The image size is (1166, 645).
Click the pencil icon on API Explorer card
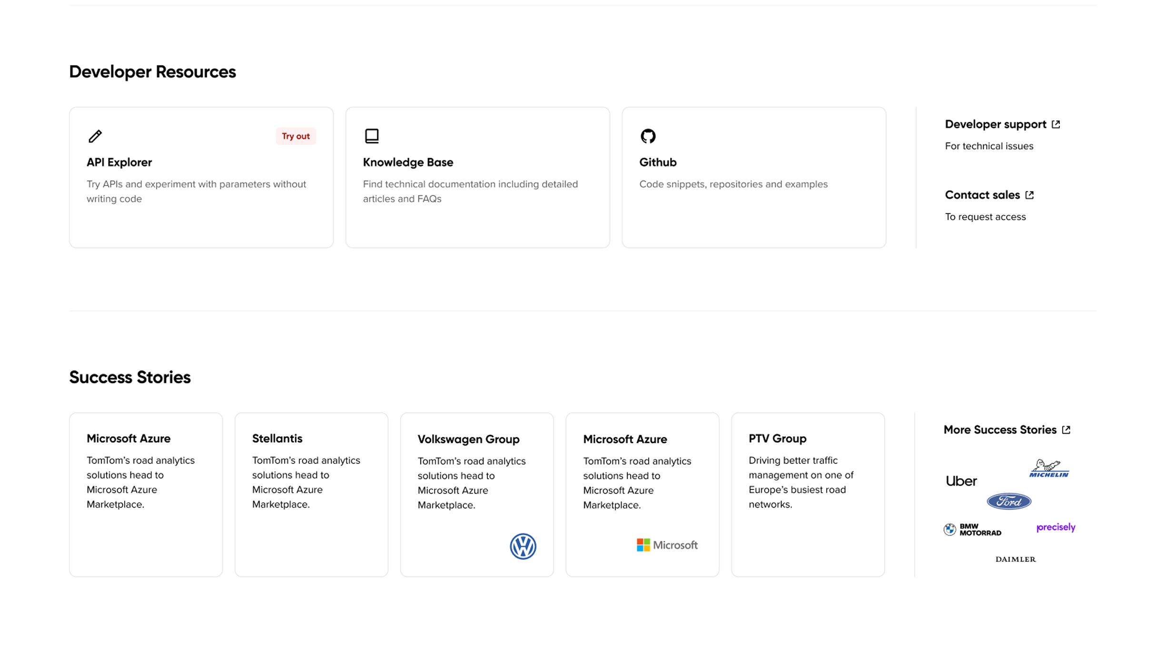[95, 136]
